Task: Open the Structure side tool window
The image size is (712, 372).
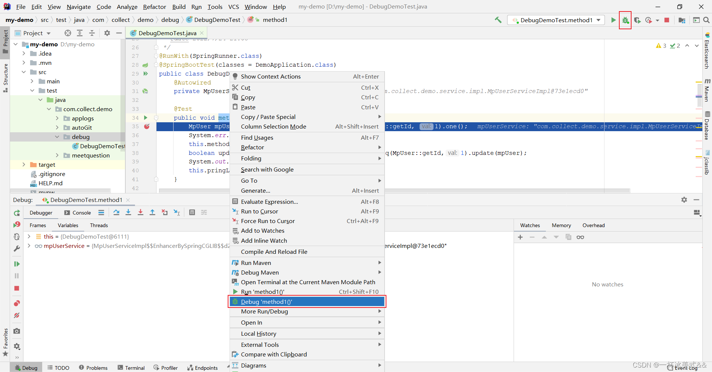Action: click(x=5, y=78)
